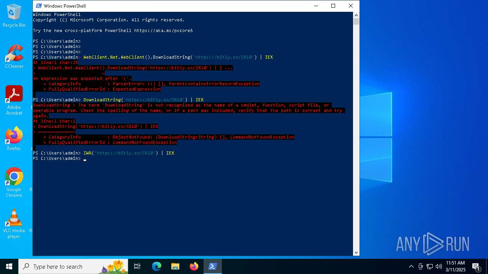This screenshot has height=274, width=488.
Task: Select the PowerShell taskbar button
Action: [x=212, y=266]
